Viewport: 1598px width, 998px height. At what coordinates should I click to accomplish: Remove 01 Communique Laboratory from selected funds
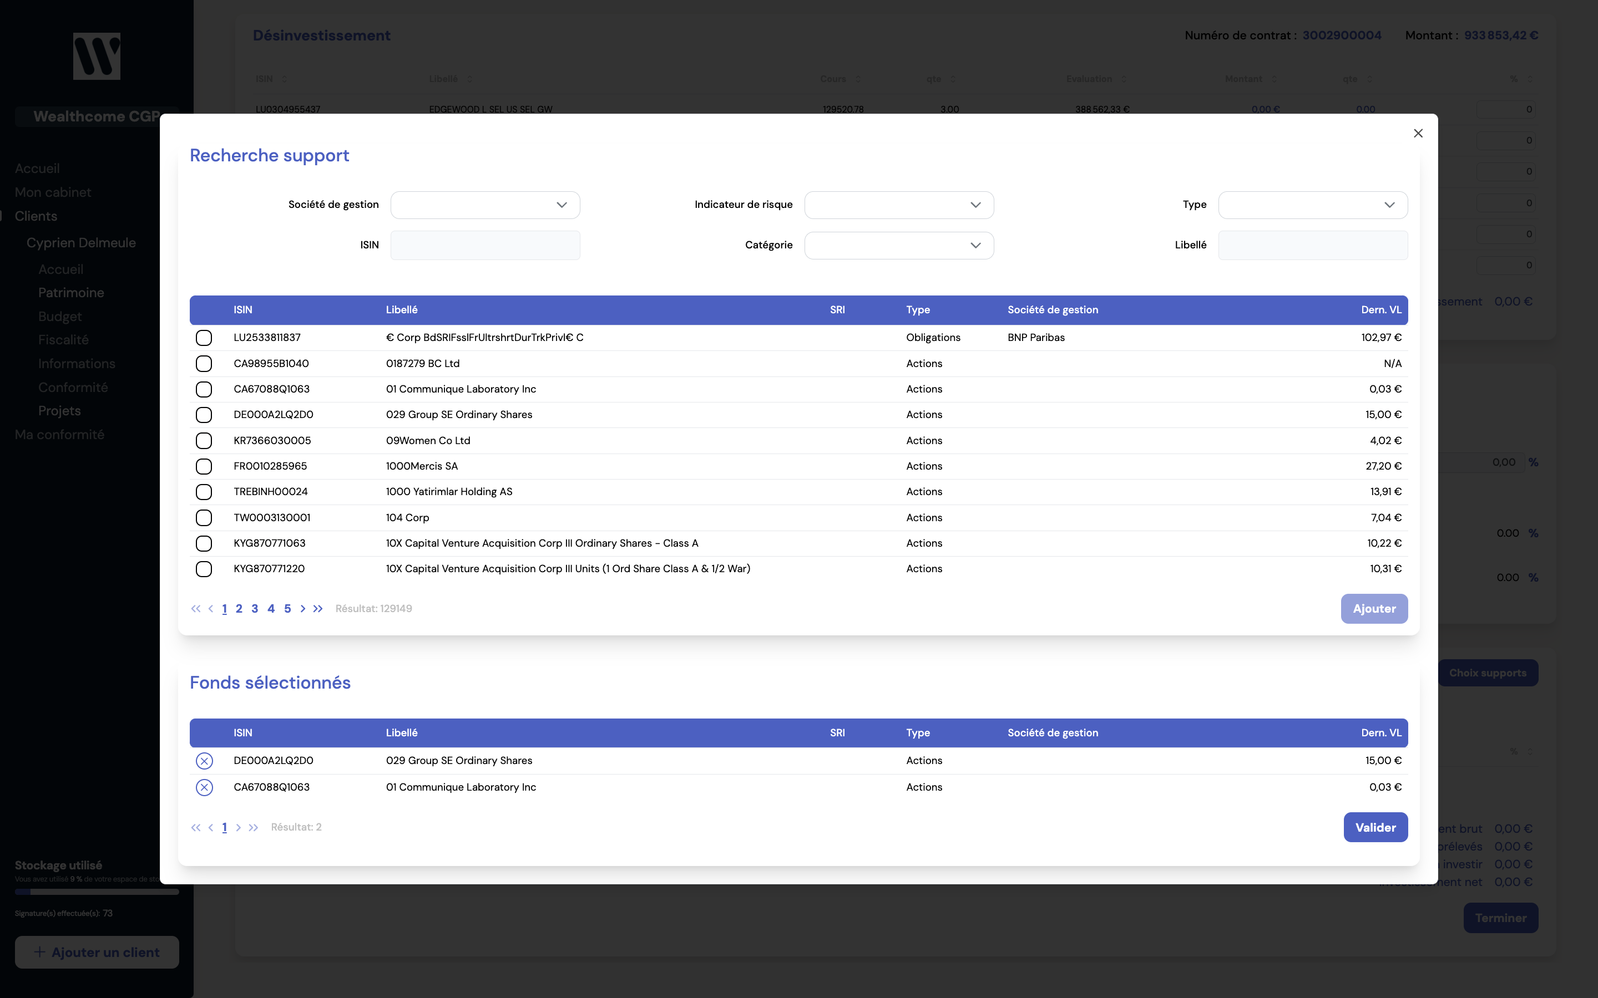pyautogui.click(x=204, y=787)
